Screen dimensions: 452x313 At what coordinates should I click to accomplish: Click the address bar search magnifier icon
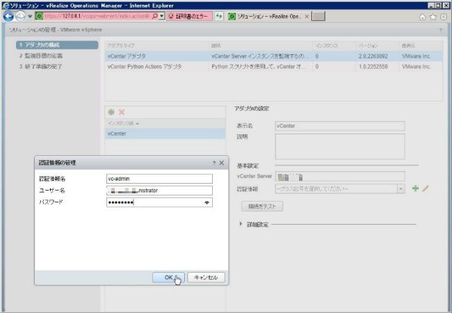tap(155, 17)
